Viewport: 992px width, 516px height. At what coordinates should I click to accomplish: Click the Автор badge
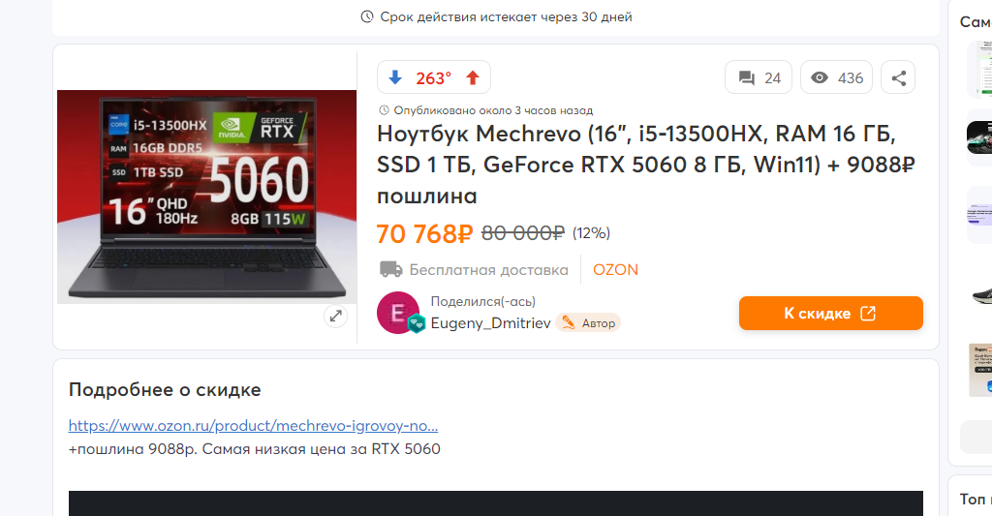point(588,323)
